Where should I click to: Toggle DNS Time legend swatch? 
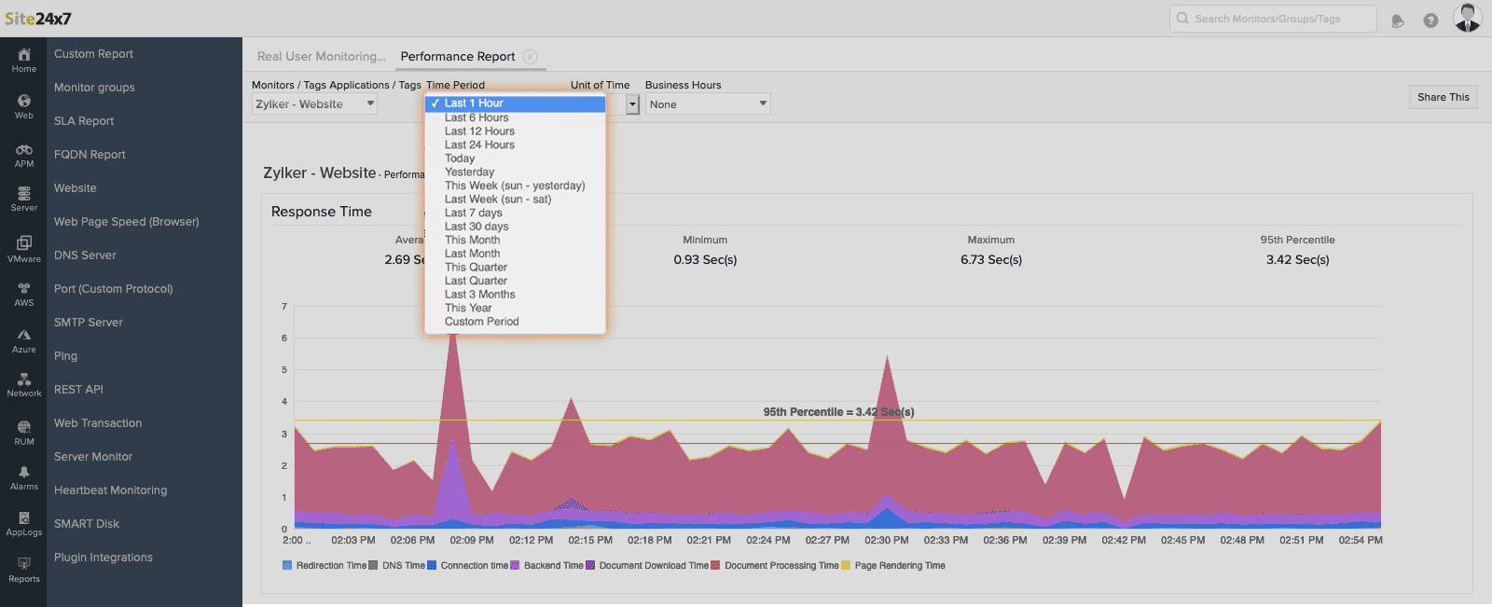tap(373, 565)
